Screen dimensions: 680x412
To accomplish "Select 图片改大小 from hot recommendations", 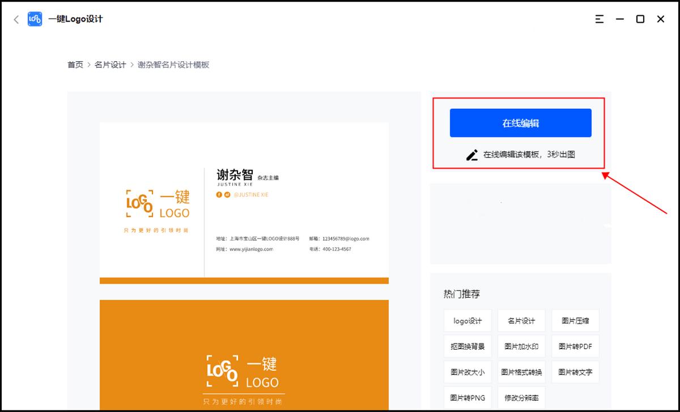I will [469, 372].
